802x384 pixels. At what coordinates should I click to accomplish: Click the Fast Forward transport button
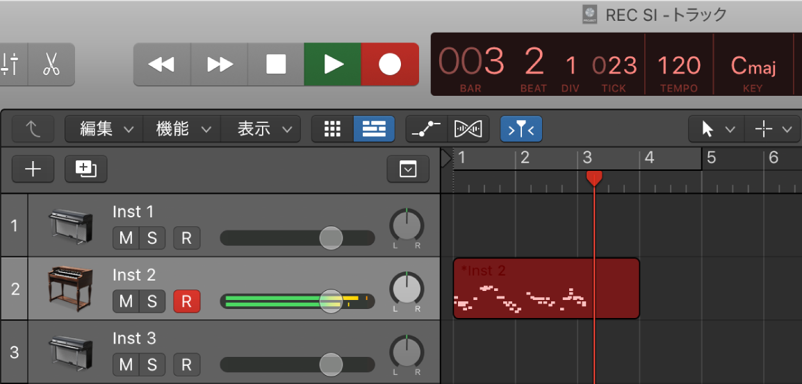[x=220, y=65]
